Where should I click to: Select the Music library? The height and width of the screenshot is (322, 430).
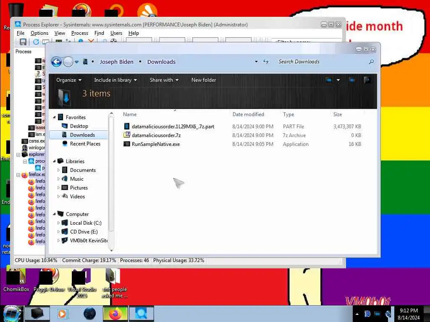tap(76, 179)
